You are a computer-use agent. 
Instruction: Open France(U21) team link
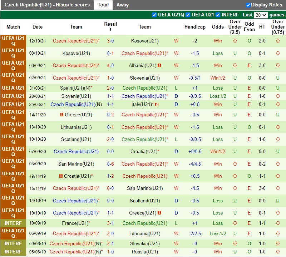(x=76, y=223)
